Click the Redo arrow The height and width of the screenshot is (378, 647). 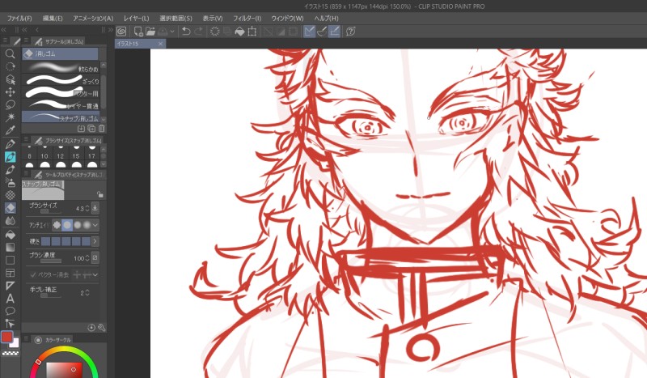tap(198, 32)
